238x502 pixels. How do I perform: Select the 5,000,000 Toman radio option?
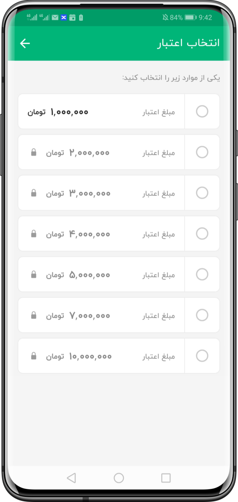tap(202, 274)
